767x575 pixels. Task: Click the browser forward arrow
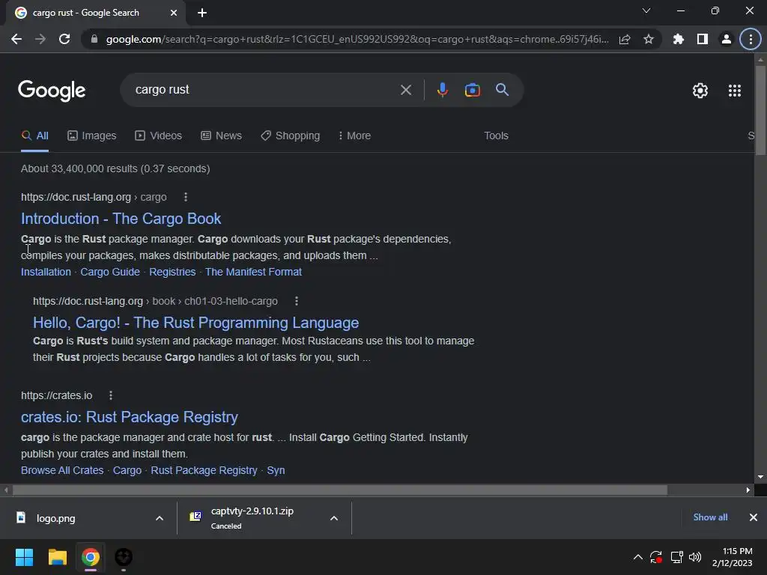coord(40,39)
